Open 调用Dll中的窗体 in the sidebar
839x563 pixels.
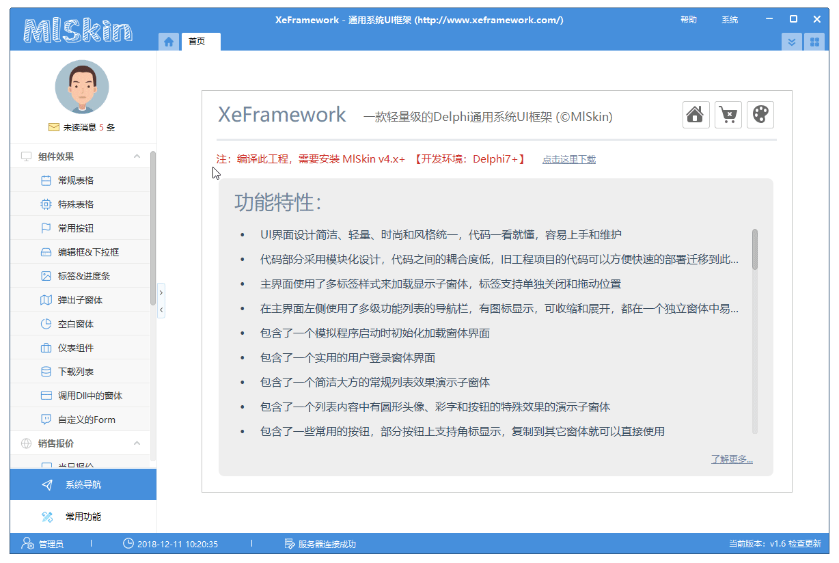tap(81, 396)
